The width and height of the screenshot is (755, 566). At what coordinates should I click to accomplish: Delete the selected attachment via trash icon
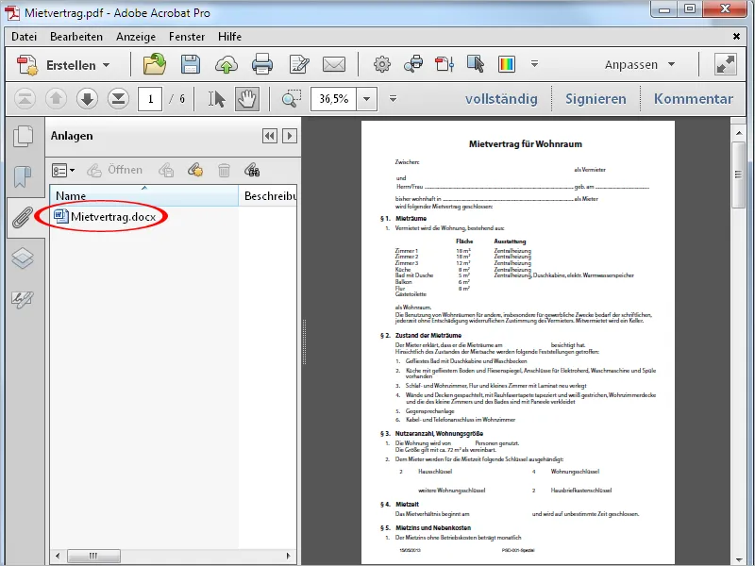click(225, 170)
